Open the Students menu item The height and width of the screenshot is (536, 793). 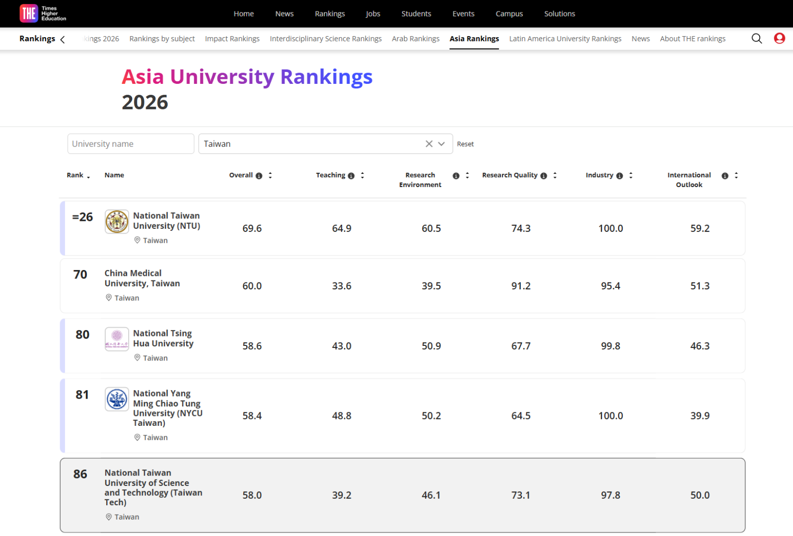tap(416, 14)
